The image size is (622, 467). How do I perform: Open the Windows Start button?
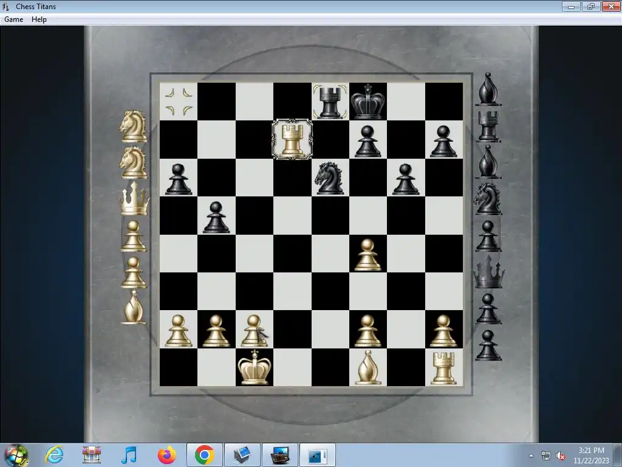tap(16, 455)
